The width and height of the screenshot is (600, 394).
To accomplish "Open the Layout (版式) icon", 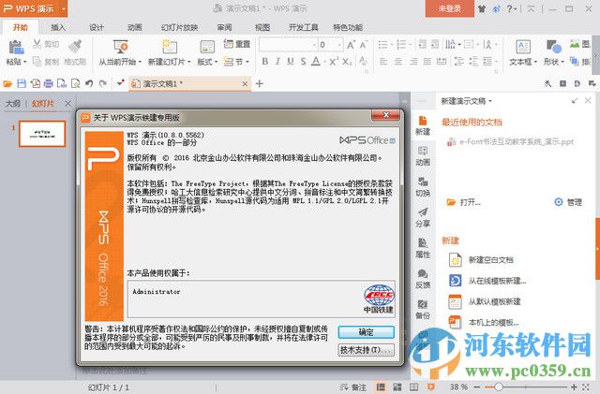I will (x=207, y=47).
